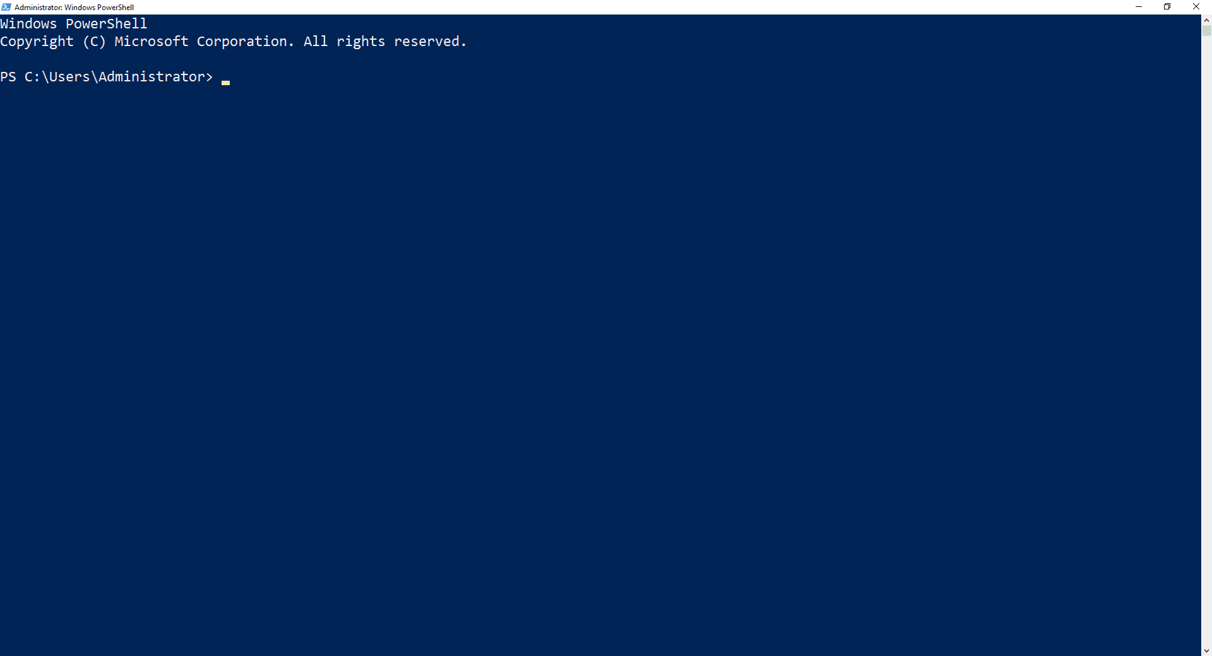This screenshot has width=1212, height=656.
Task: Click the scrollbar down arrow
Action: pyautogui.click(x=1206, y=650)
